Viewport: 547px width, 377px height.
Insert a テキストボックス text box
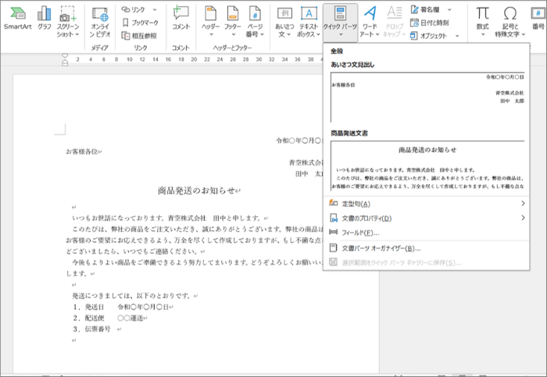[x=309, y=22]
